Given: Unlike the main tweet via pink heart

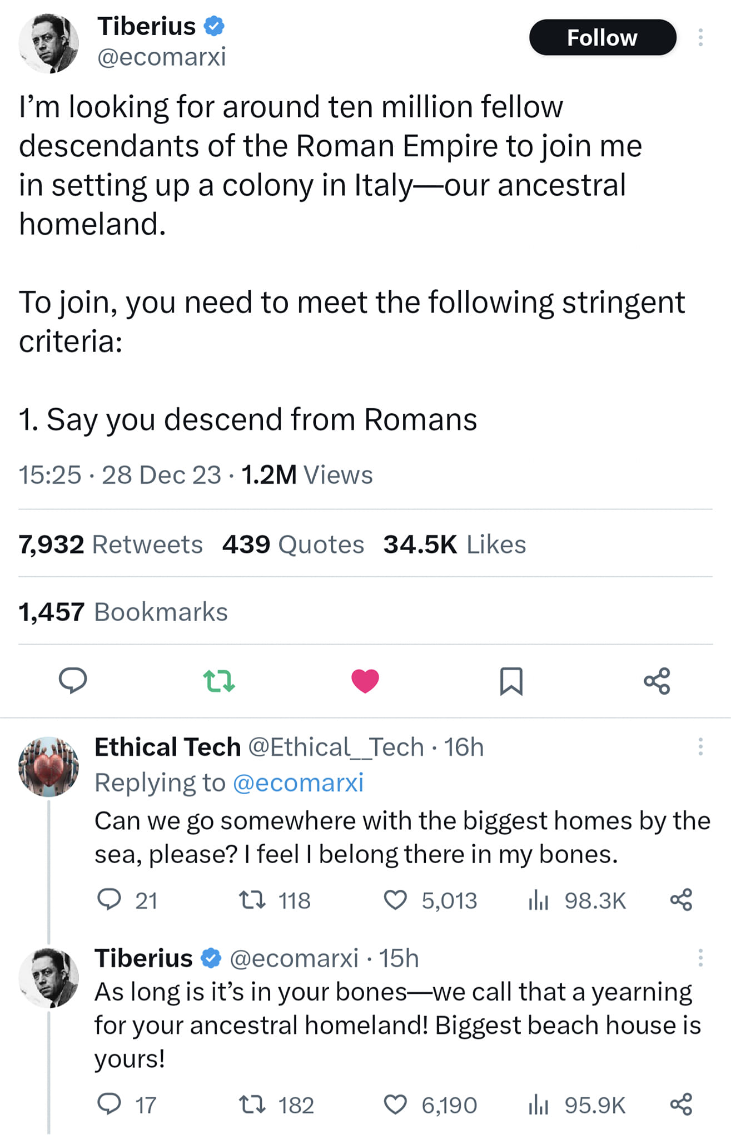Looking at the screenshot, I should point(365,680).
